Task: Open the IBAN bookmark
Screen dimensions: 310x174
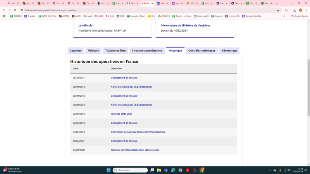Action: click(x=121, y=16)
